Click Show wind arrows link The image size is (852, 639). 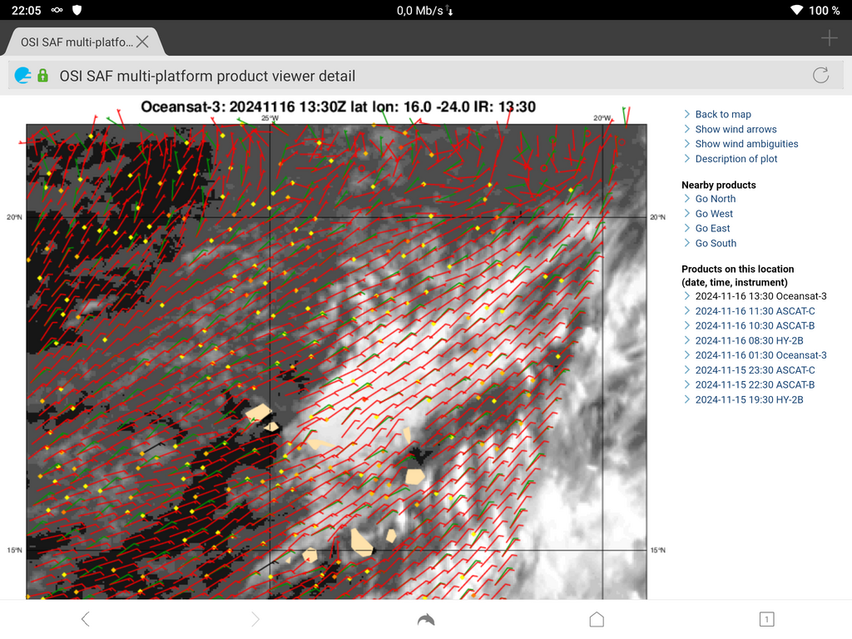point(736,129)
